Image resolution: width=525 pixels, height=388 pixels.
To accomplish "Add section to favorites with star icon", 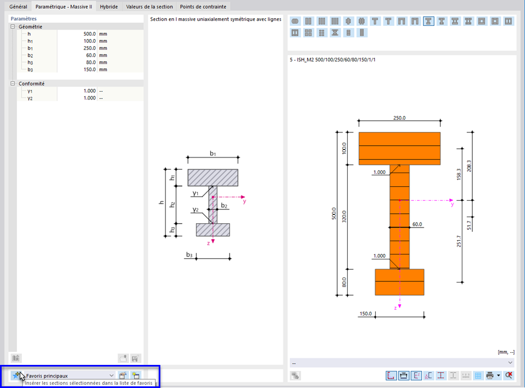I will (x=16, y=375).
